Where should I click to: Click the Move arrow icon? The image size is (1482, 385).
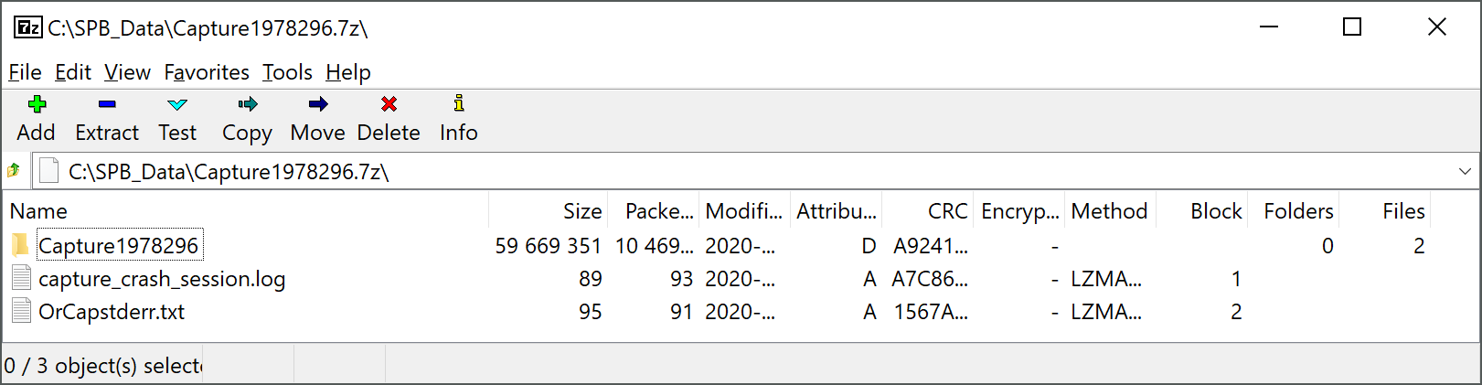tap(318, 104)
